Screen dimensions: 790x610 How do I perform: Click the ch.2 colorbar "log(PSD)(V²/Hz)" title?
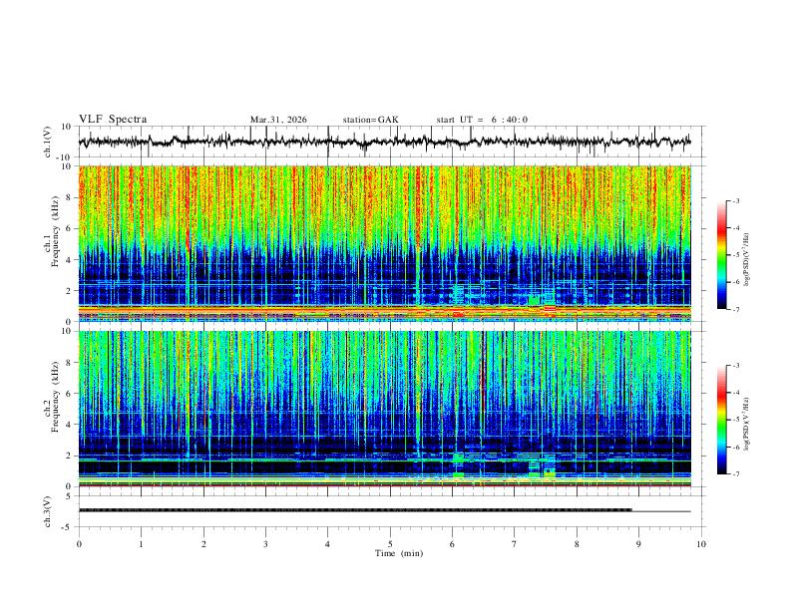click(x=747, y=425)
